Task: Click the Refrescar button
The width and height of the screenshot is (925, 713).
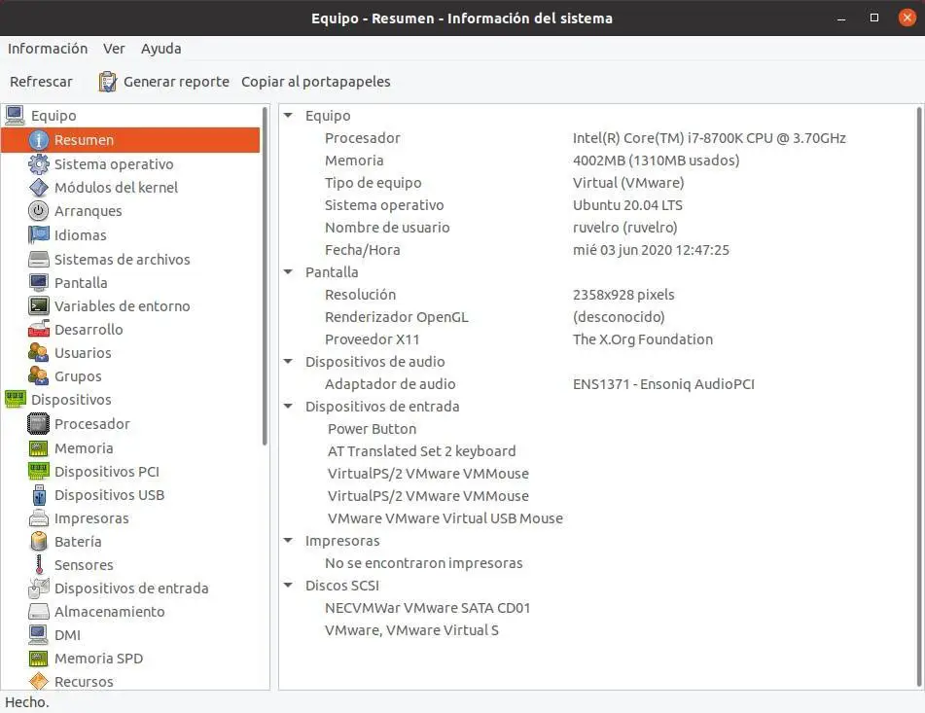Action: point(41,82)
